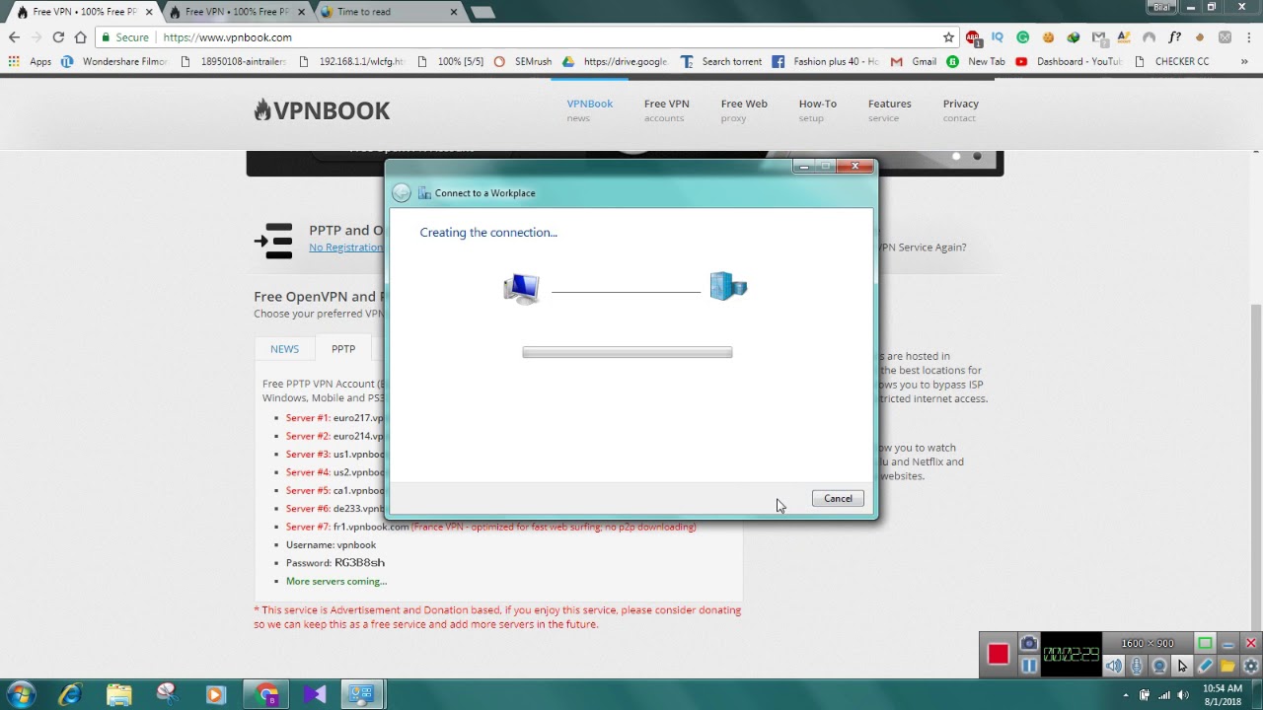Screen dimensions: 1263x710
Task: Open the Free VPN accounts menu item
Action: click(666, 109)
